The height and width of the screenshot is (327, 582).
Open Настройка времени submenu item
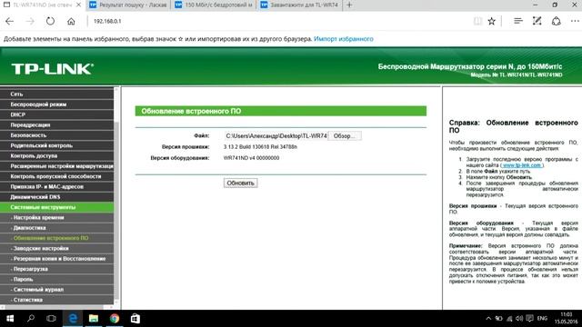point(56,218)
